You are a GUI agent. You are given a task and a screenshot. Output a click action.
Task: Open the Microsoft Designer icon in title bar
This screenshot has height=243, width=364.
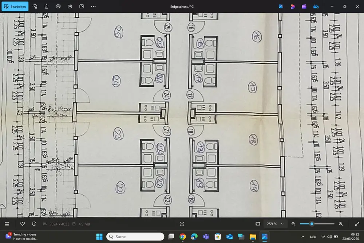[x=293, y=7]
